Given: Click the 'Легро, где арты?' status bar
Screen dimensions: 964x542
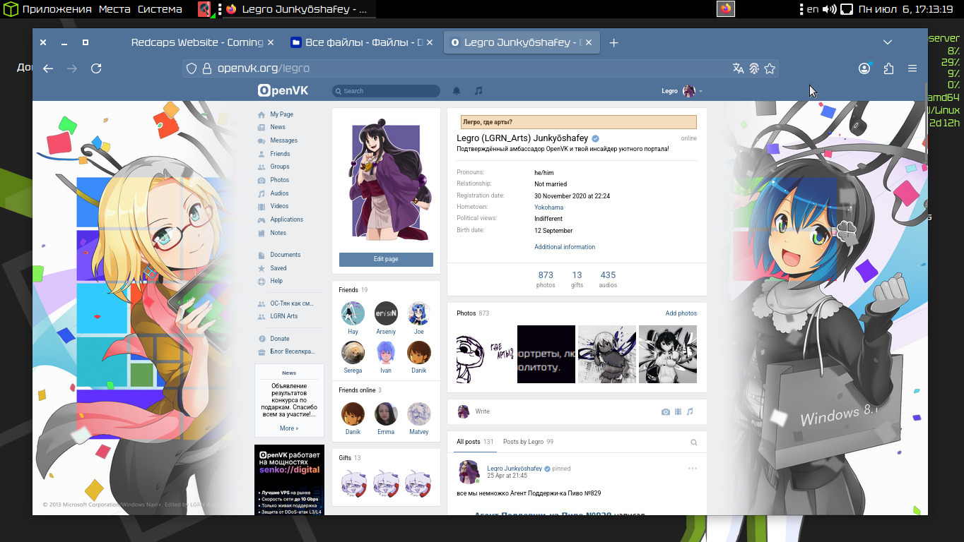Looking at the screenshot, I should [x=579, y=122].
